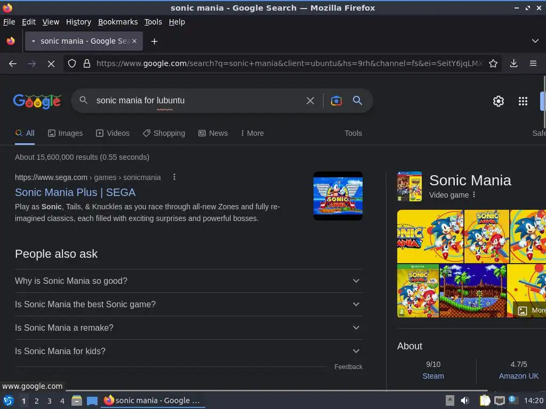Open the Google apps grid

(523, 101)
